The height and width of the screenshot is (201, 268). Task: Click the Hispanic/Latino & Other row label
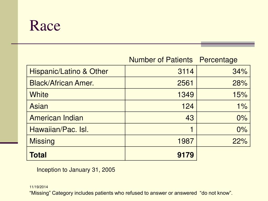point(69,71)
